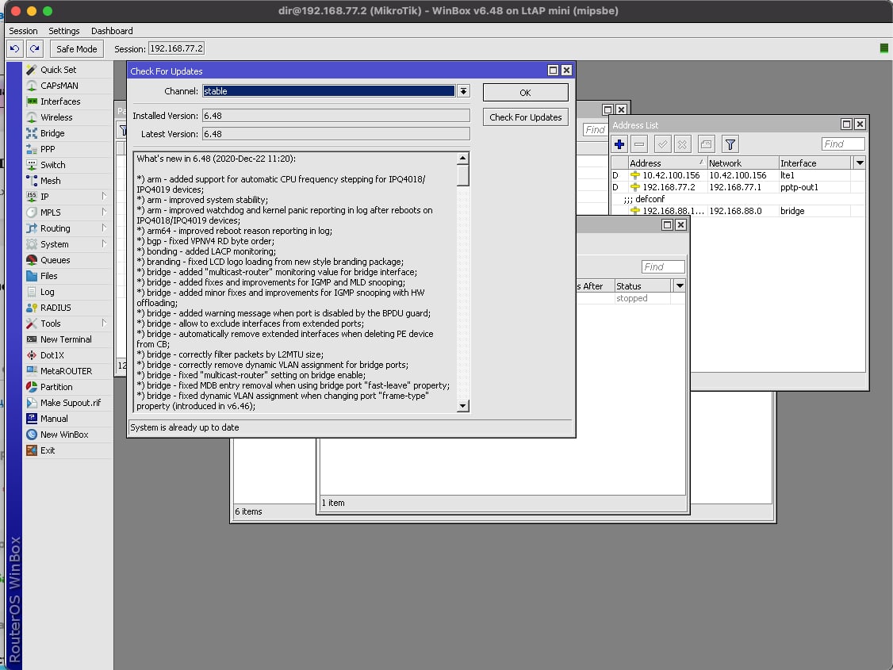Open the Channel dropdown arrow
The image size is (893, 670).
tap(464, 91)
